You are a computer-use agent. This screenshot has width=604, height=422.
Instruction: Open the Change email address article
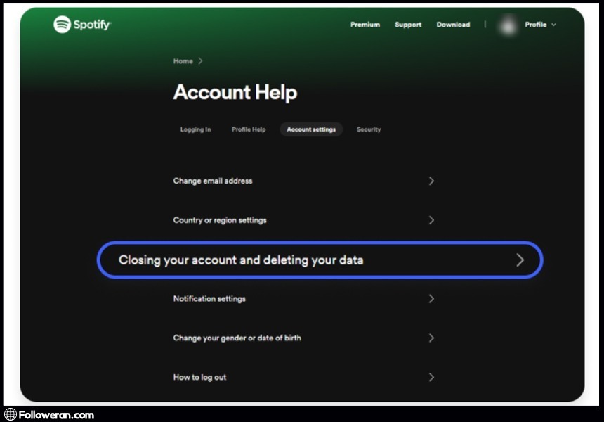[213, 181]
